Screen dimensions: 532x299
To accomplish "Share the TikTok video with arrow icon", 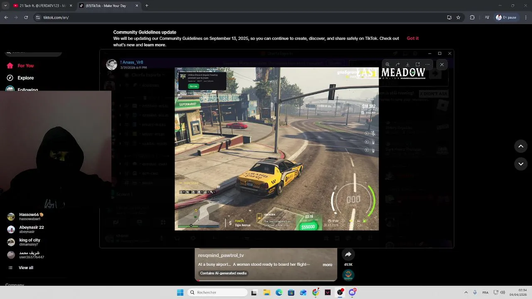I will point(348,255).
